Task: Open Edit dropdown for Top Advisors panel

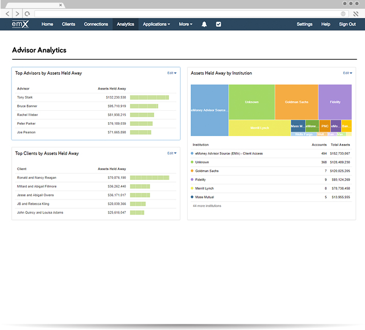Action: [172, 73]
